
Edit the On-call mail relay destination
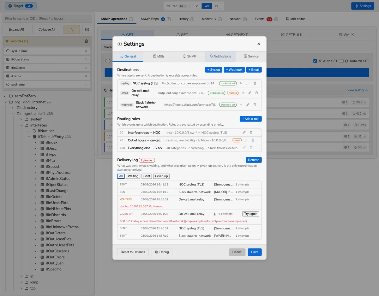[x=250, y=93]
